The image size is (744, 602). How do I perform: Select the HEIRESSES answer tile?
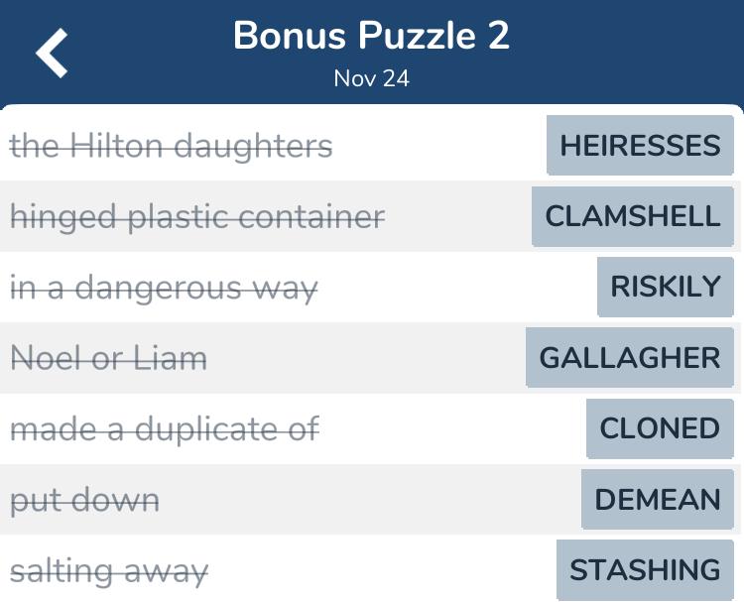(x=640, y=145)
